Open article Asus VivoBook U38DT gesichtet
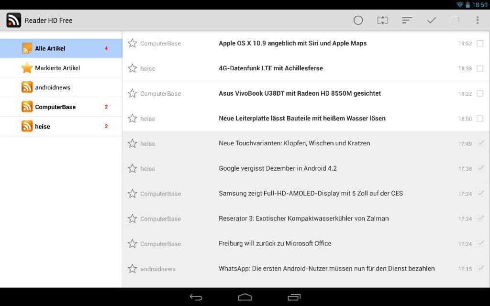This screenshot has height=306, width=490. [300, 93]
